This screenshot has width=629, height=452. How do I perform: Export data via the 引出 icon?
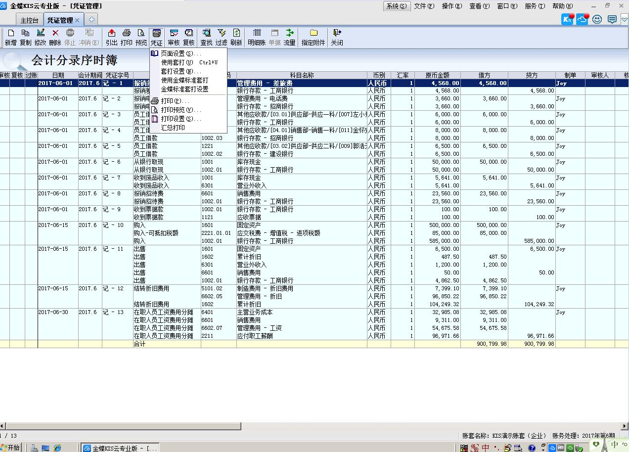point(111,37)
